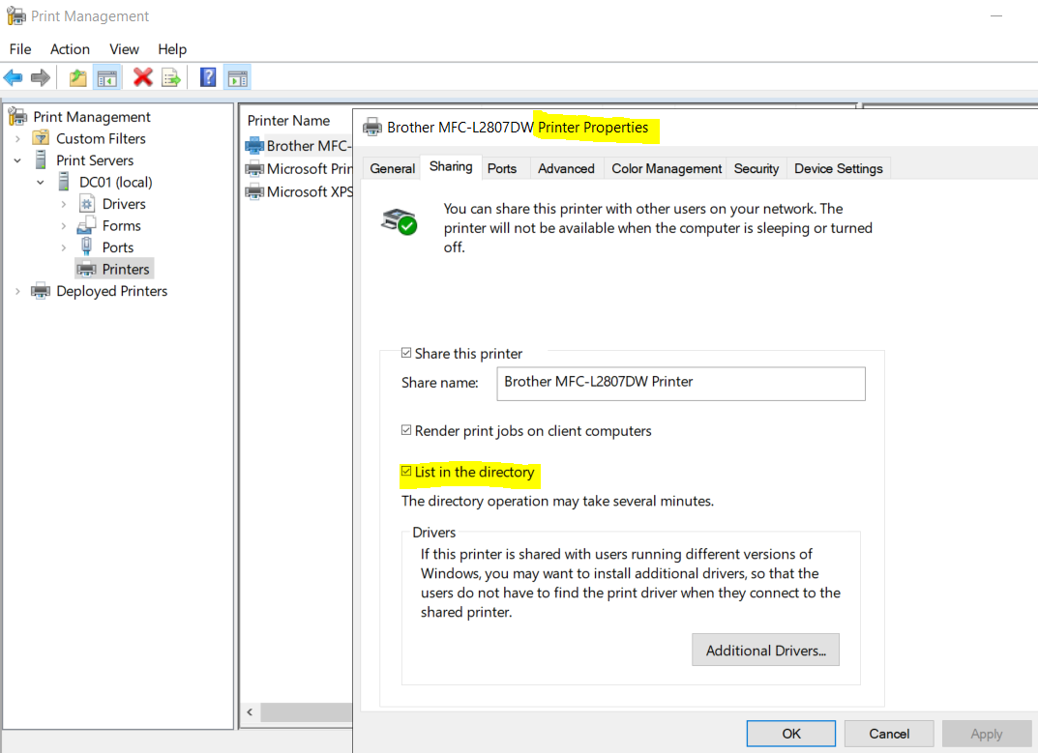
Task: Switch to the Color Management tab
Action: [x=667, y=169]
